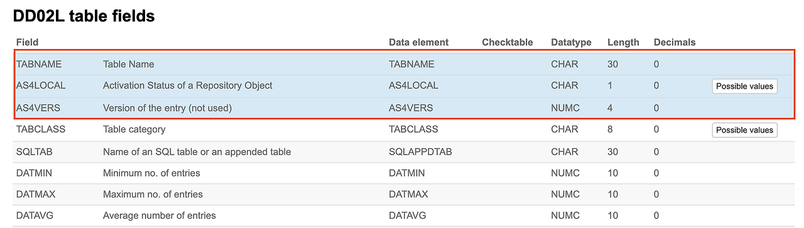
Task: Click decimals 0 in DATAVG row
Action: coord(656,215)
